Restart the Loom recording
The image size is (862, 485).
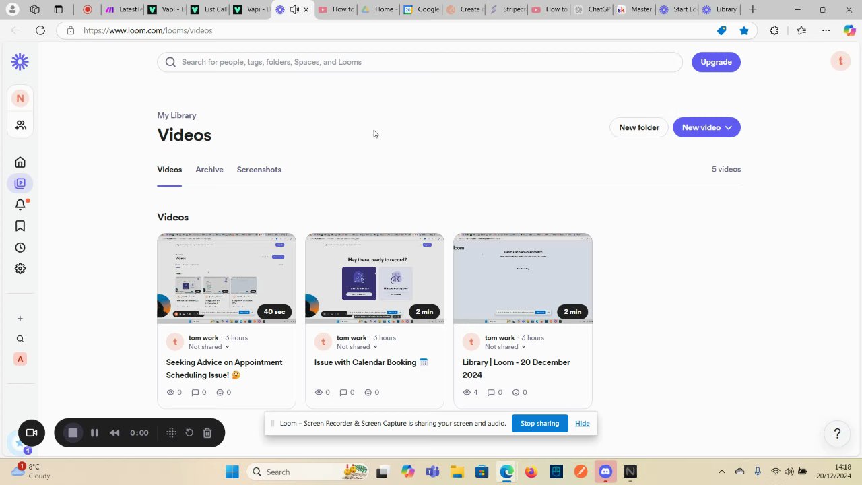coord(189,432)
